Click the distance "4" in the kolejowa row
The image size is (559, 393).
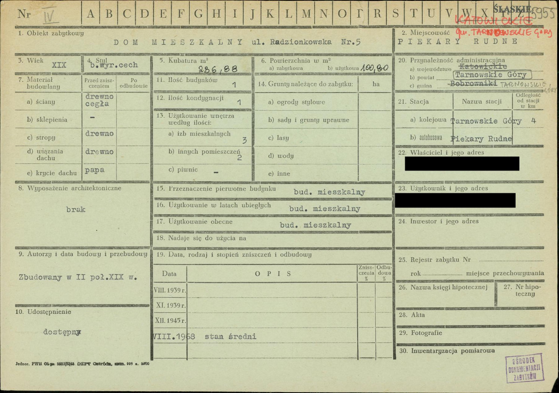533,121
